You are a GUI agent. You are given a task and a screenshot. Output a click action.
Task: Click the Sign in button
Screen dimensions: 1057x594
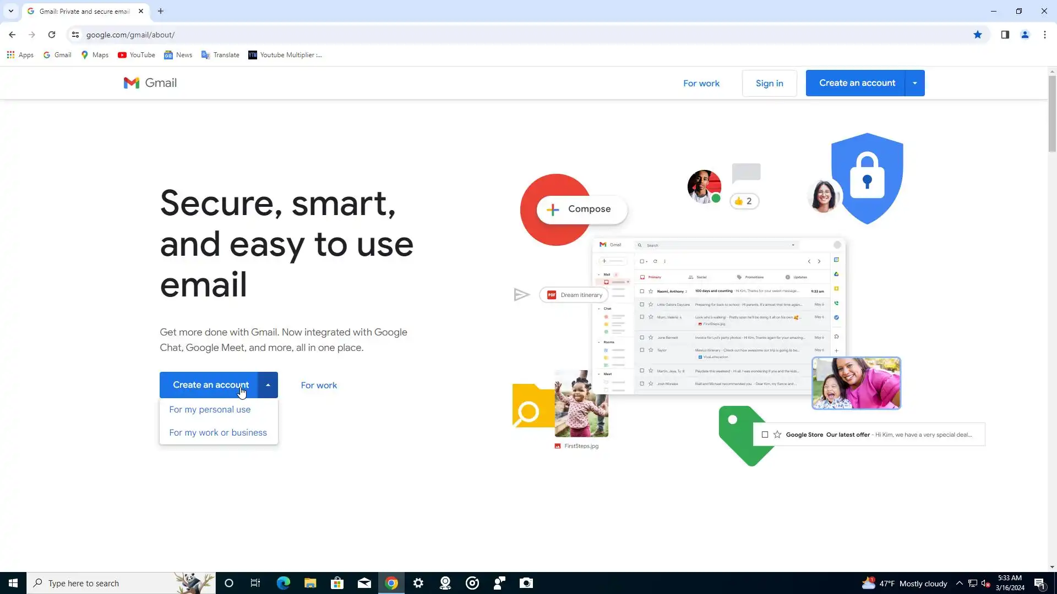pos(769,84)
